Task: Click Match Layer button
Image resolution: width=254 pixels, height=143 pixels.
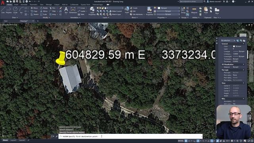Action: [115, 14]
